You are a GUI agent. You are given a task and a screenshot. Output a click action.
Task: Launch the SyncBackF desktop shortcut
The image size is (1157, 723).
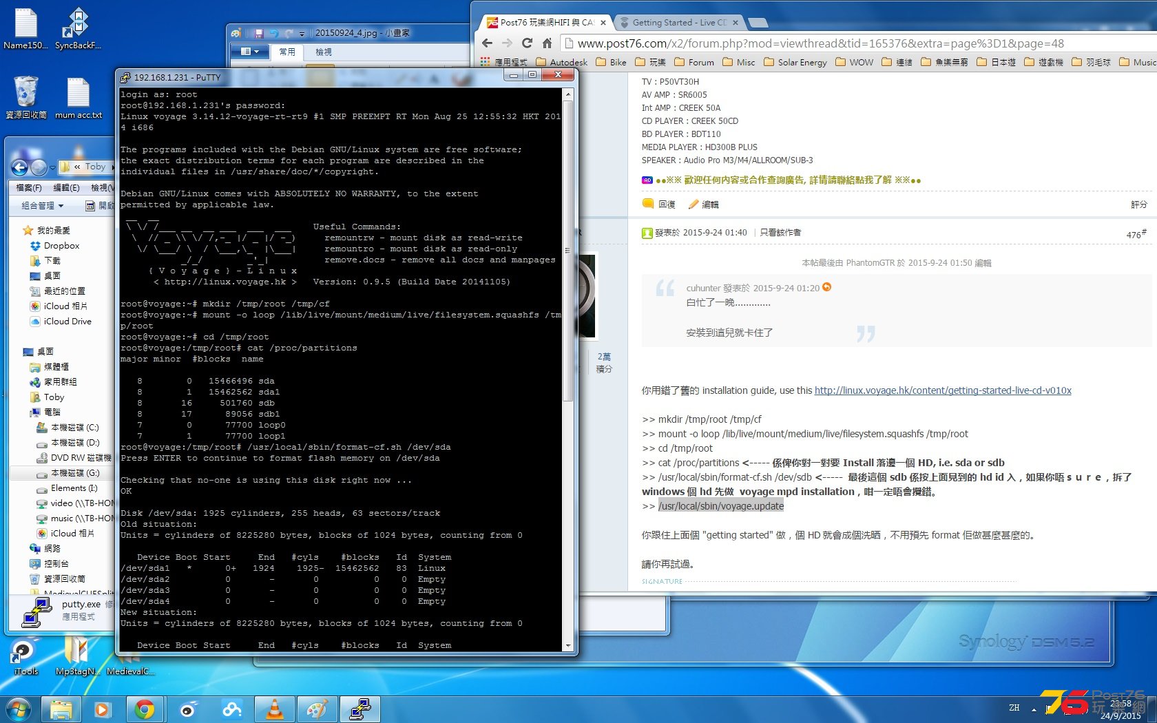(78, 28)
